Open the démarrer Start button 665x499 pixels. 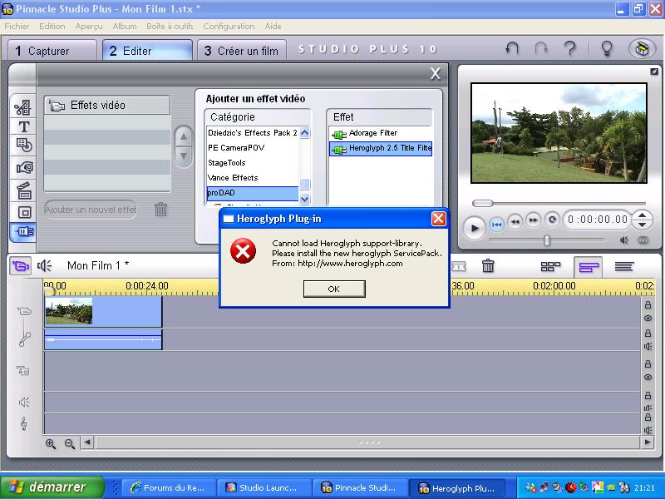pos(52,487)
